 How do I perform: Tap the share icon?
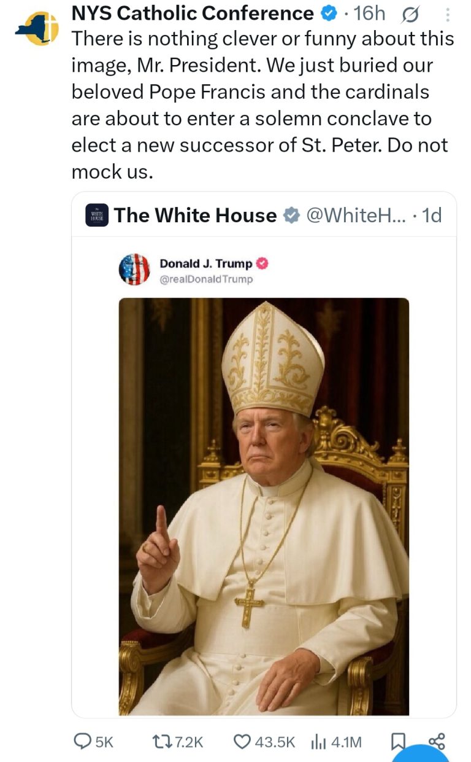coord(437,741)
